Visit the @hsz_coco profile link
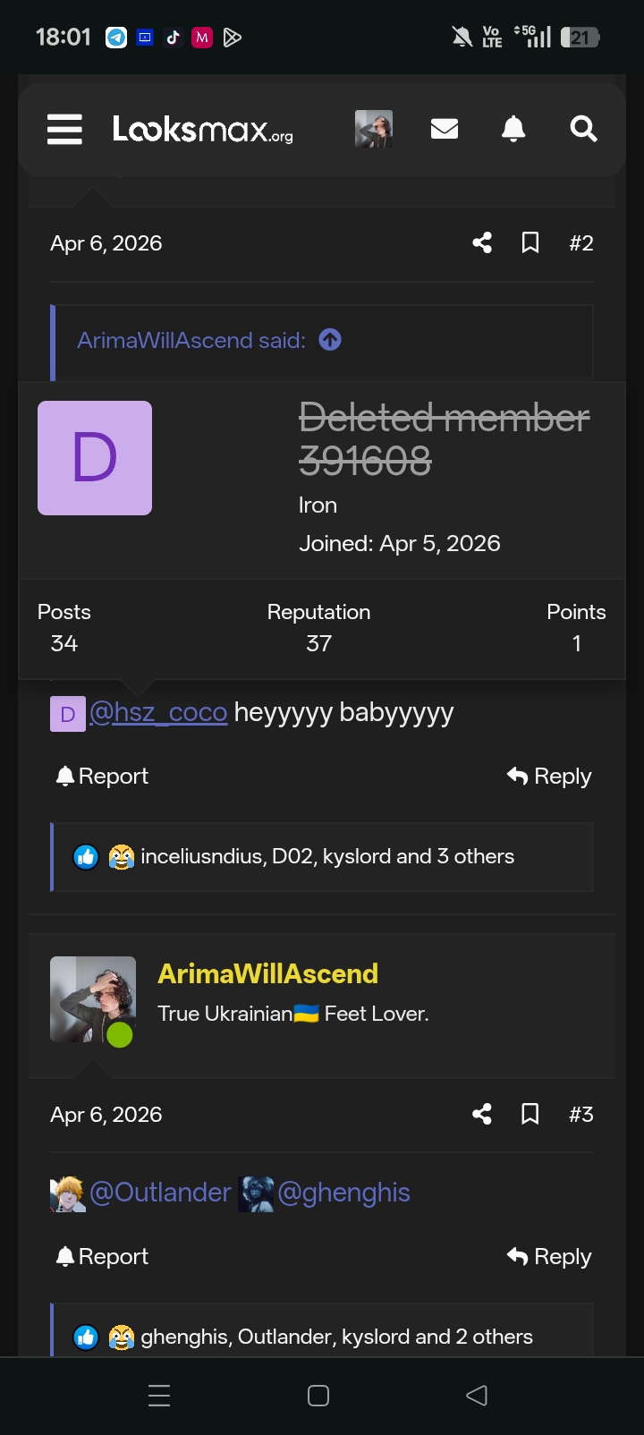Screen dimensions: 644x1435 point(157,712)
